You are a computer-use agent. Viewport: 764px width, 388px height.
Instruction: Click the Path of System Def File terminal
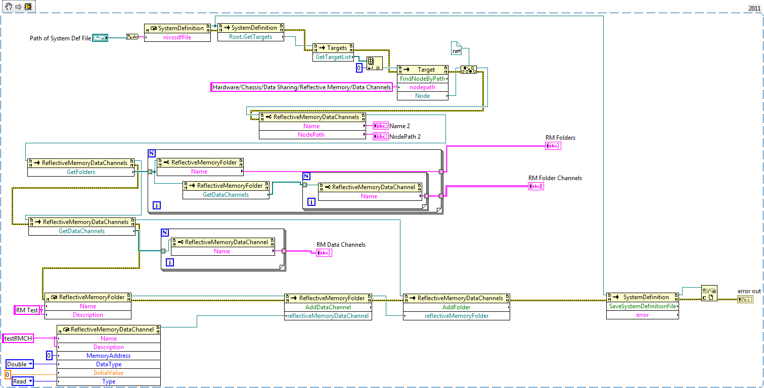[x=100, y=38]
